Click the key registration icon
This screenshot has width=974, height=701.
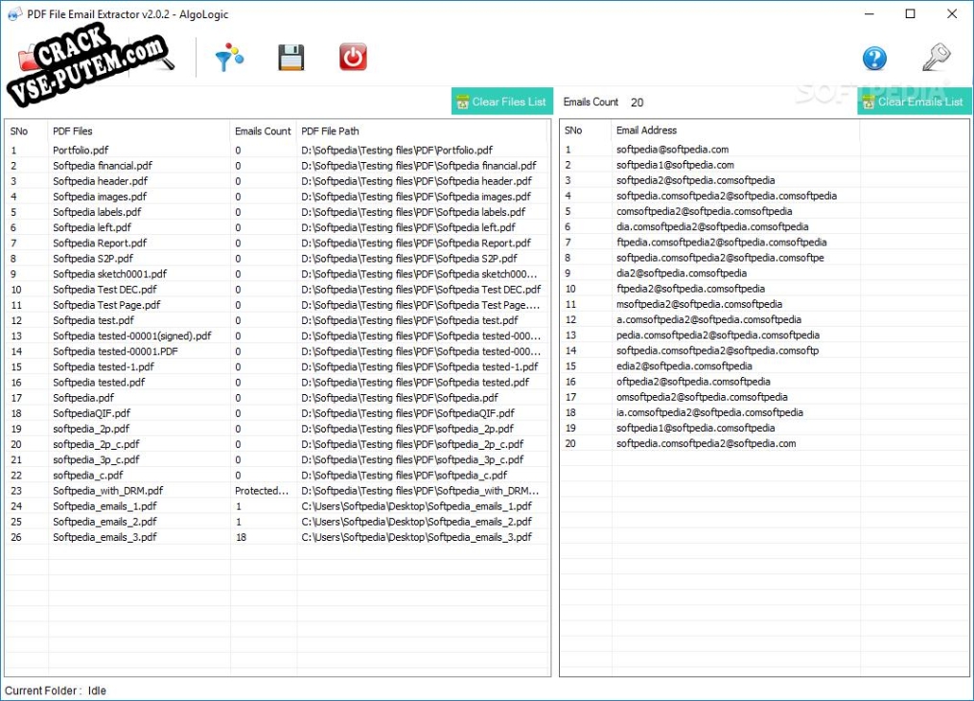936,58
